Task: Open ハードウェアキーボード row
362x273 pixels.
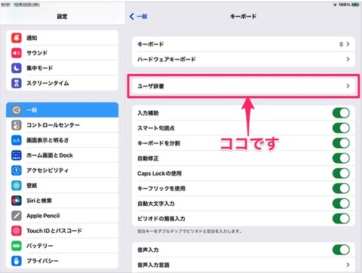Action: pyautogui.click(x=244, y=59)
